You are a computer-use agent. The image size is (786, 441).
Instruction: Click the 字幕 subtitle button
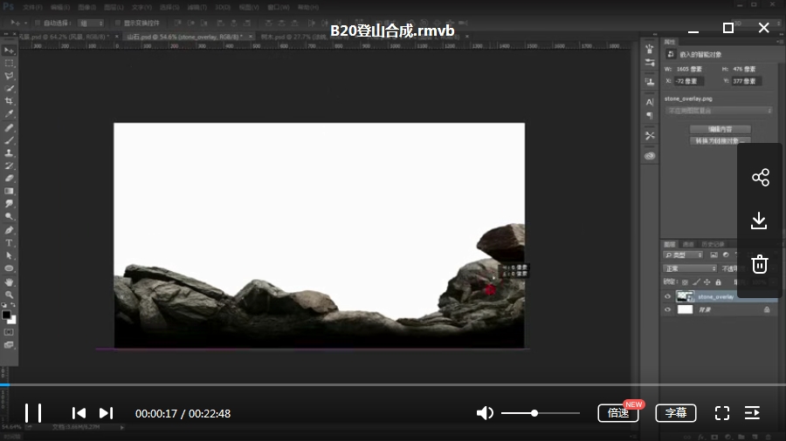pyautogui.click(x=676, y=413)
